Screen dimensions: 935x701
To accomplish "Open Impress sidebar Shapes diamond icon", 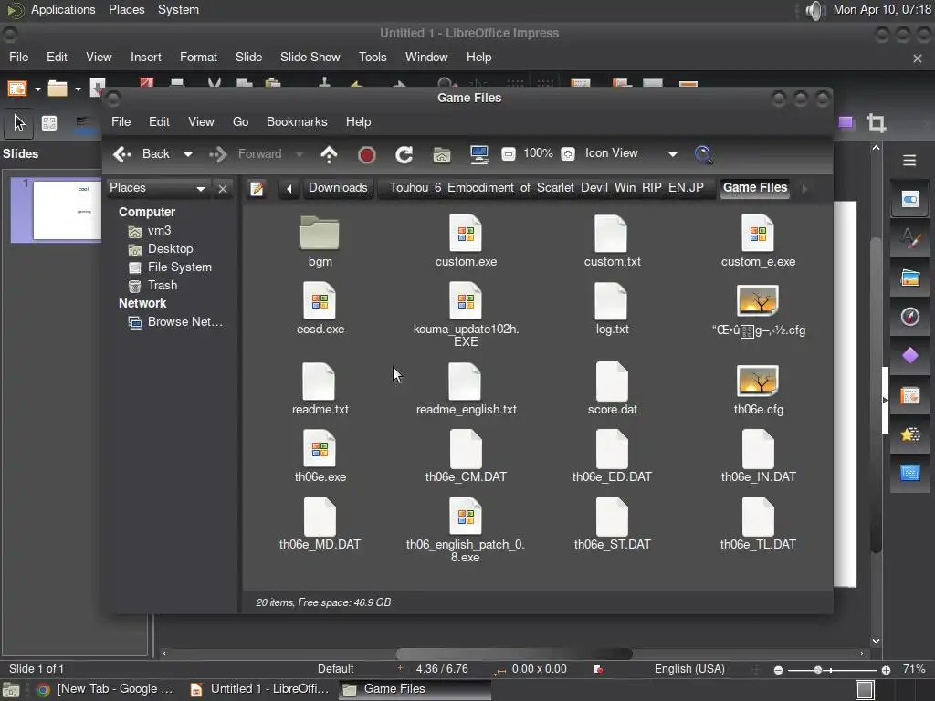I will tap(909, 356).
